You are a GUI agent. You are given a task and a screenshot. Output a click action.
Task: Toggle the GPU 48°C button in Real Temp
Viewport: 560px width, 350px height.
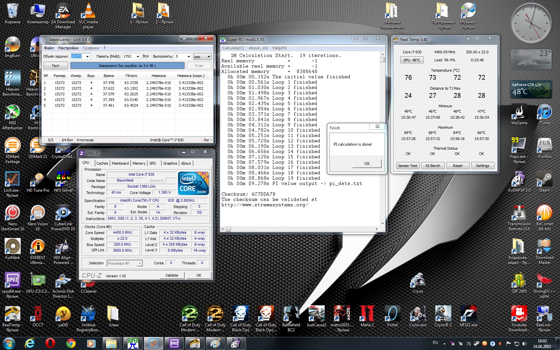[x=412, y=60]
